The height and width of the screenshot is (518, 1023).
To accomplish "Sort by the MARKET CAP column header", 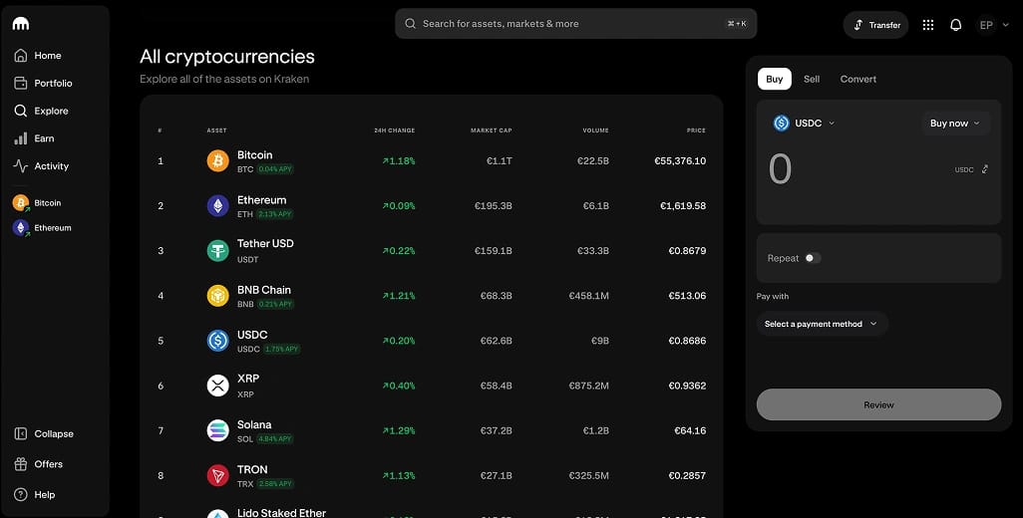I will click(x=492, y=130).
